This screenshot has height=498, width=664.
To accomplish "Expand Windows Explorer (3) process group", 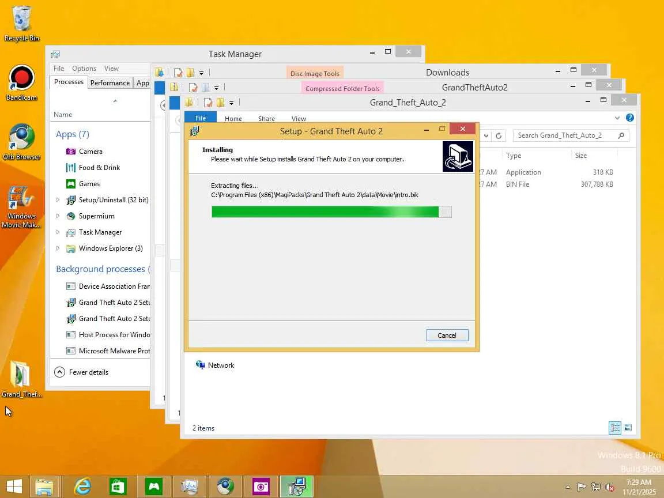I will point(58,248).
